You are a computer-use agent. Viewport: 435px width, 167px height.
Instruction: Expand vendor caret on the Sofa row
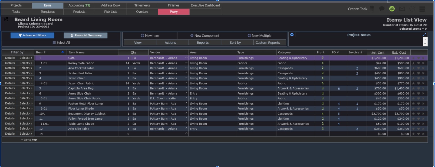pyautogui.click(x=186, y=58)
